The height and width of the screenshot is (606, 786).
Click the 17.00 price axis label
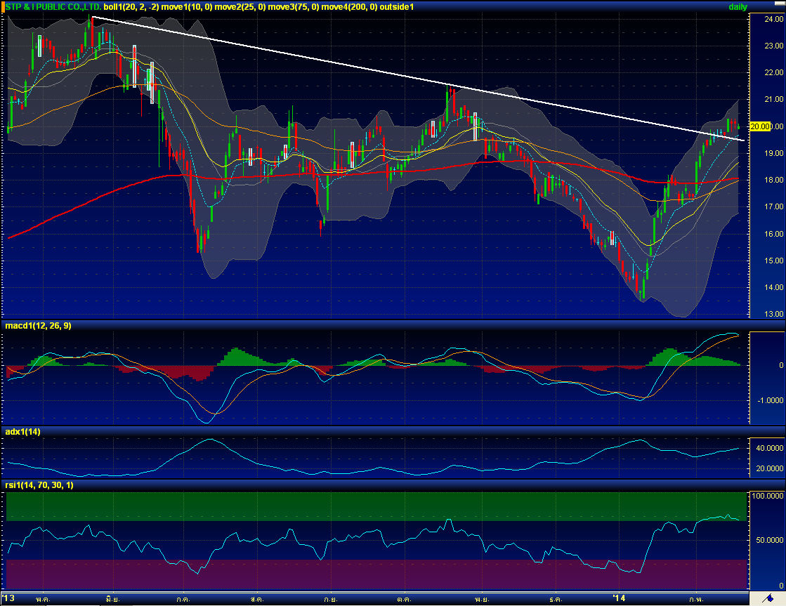(773, 206)
